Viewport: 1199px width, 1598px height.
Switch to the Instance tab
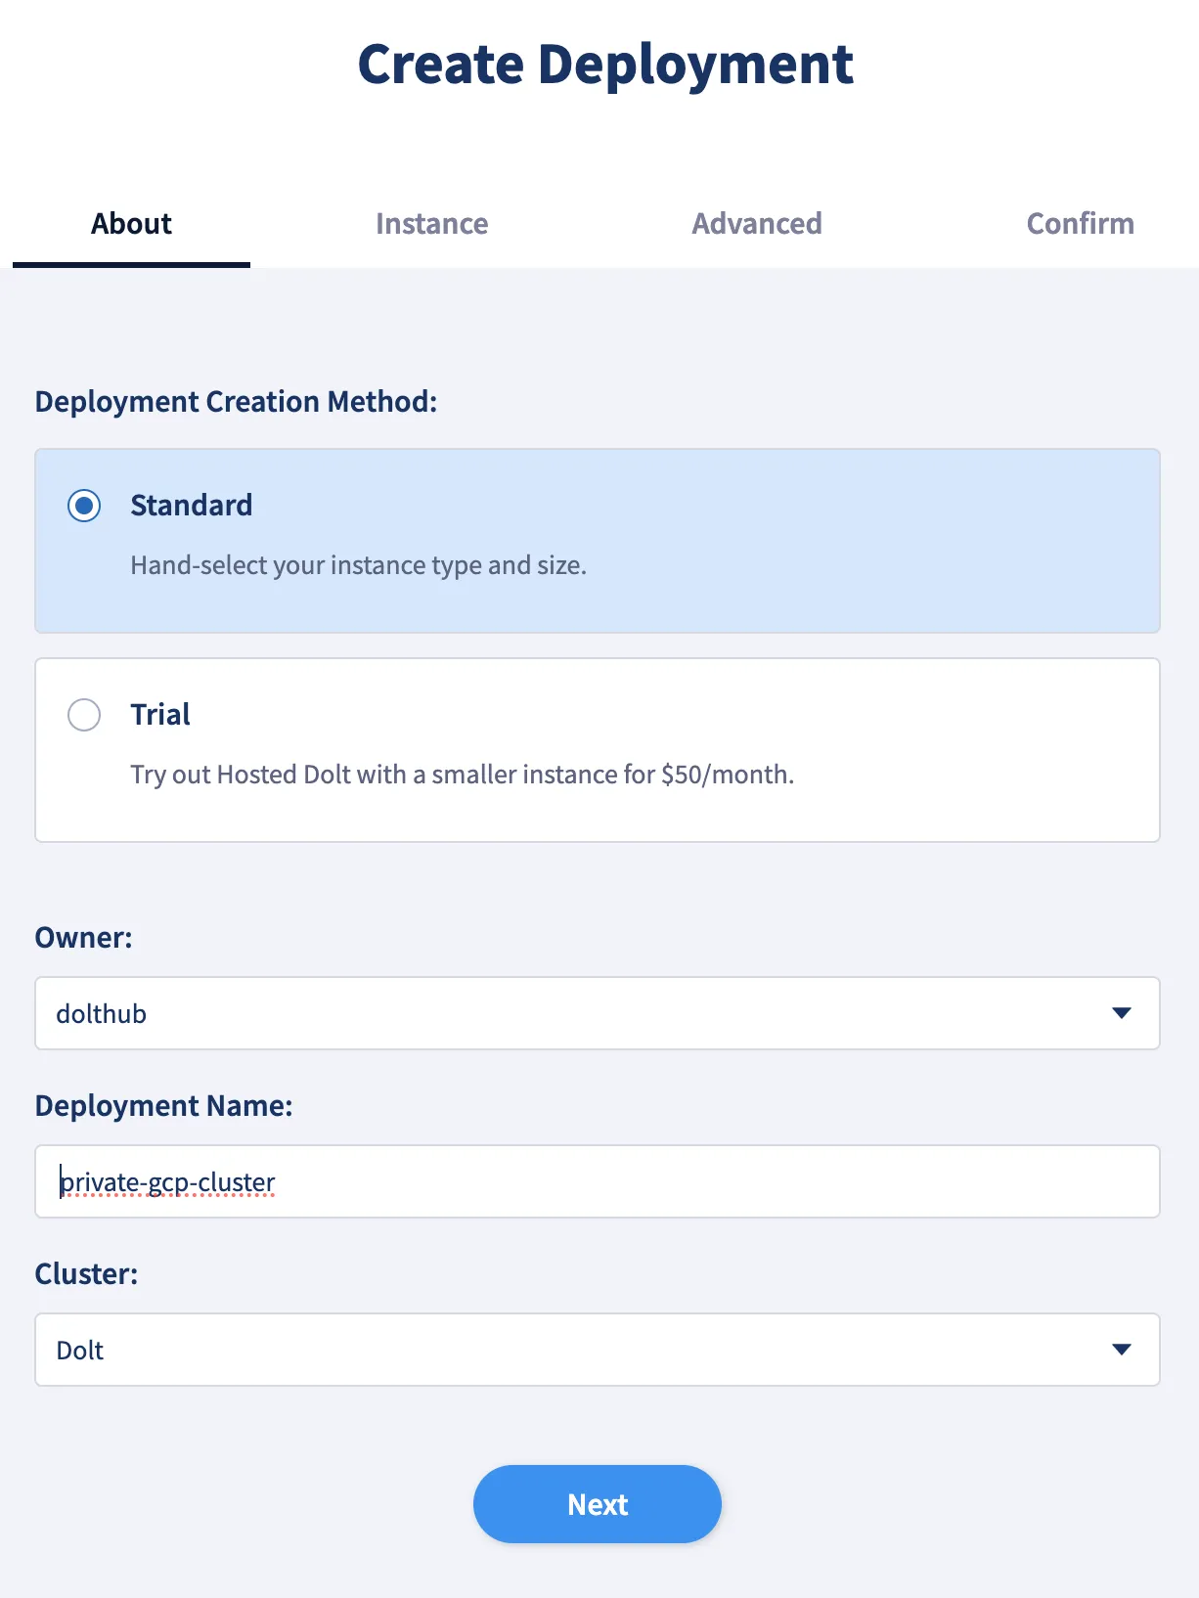pos(431,223)
